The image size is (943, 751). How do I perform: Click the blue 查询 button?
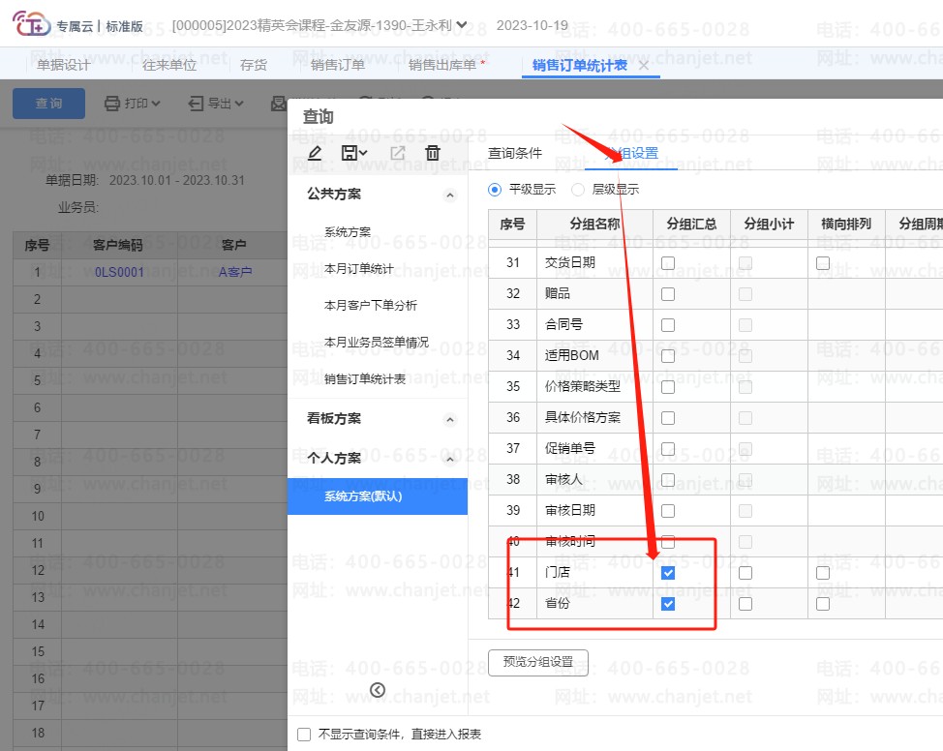pyautogui.click(x=48, y=104)
